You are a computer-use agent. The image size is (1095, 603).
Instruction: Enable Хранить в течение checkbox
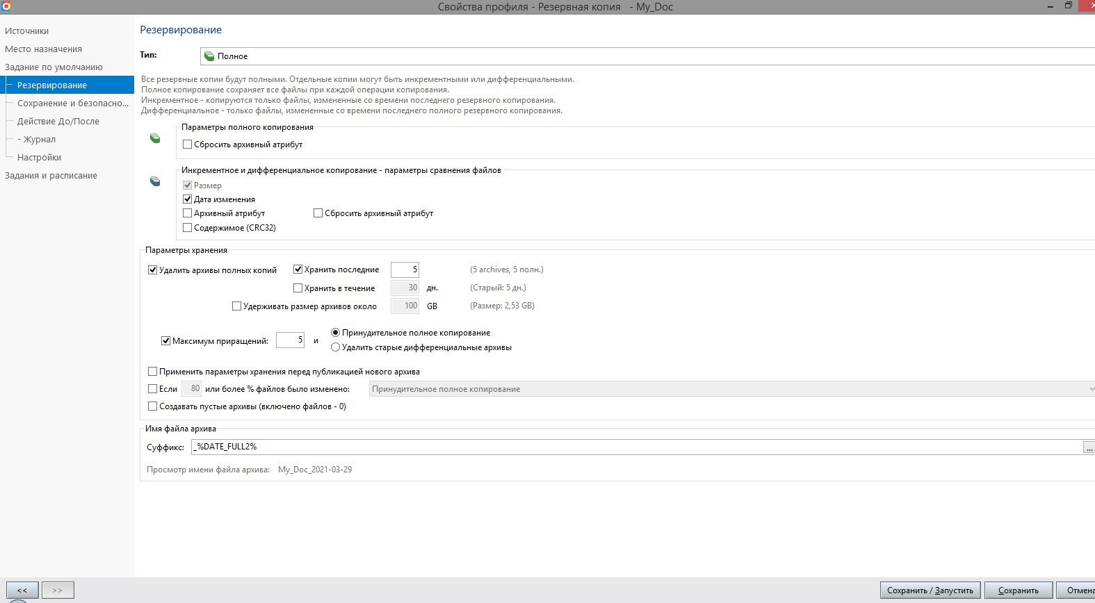298,288
